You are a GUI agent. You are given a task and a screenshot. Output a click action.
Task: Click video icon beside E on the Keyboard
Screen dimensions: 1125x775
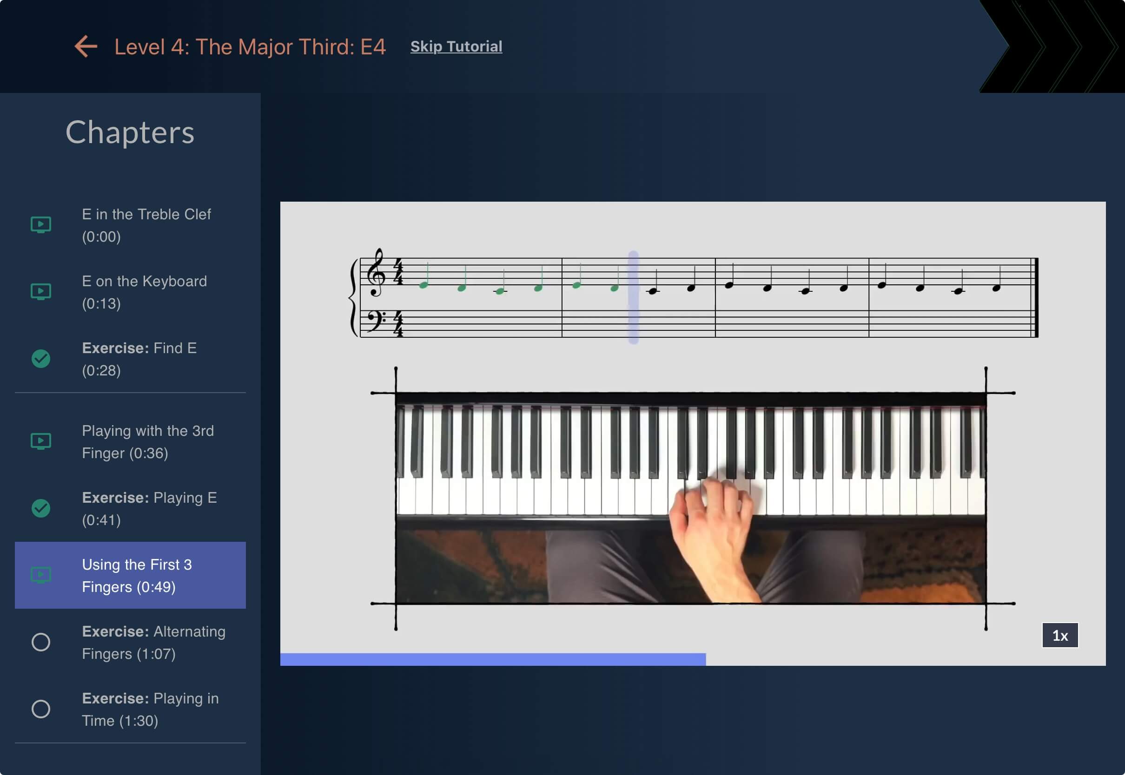click(x=41, y=292)
